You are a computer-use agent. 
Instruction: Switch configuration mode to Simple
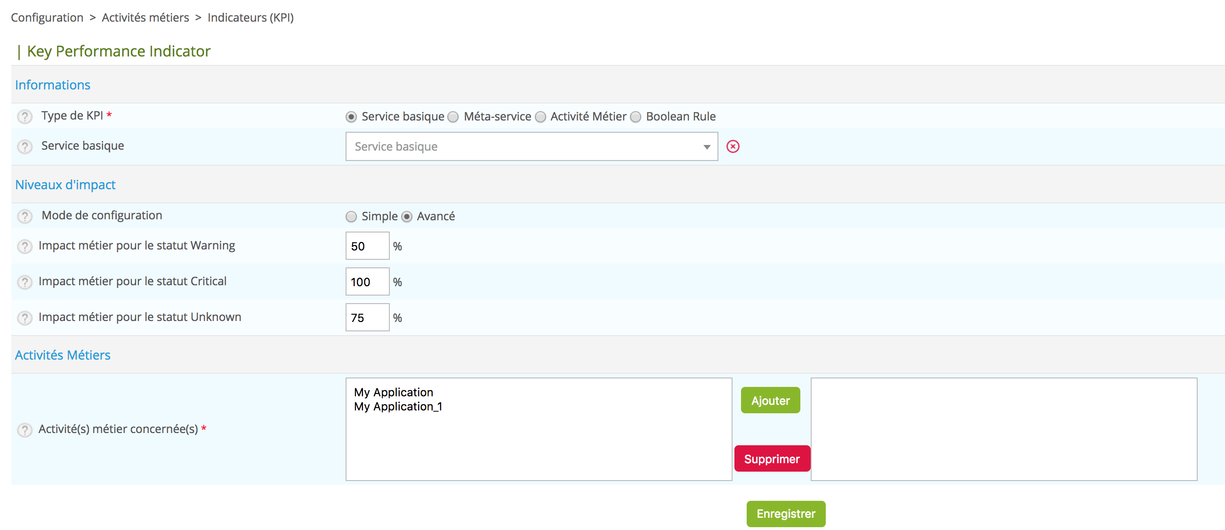click(351, 217)
